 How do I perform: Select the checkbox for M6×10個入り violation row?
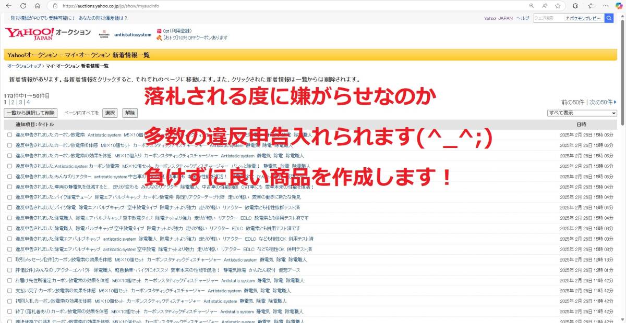(x=9, y=155)
